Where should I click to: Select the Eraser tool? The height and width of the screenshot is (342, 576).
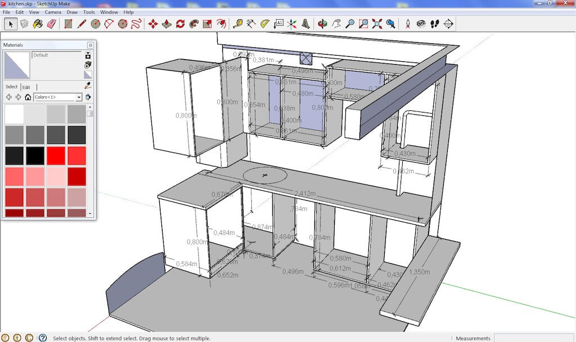point(52,24)
